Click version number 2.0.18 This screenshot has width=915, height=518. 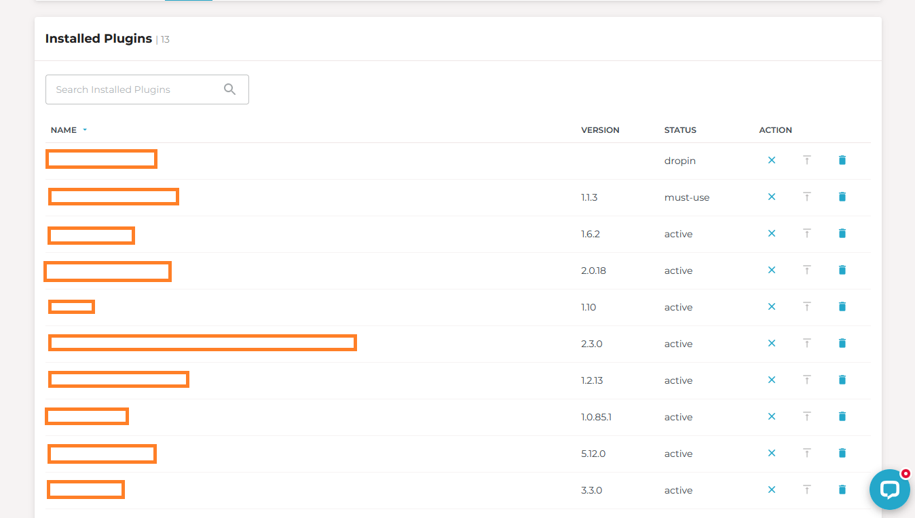pos(593,271)
